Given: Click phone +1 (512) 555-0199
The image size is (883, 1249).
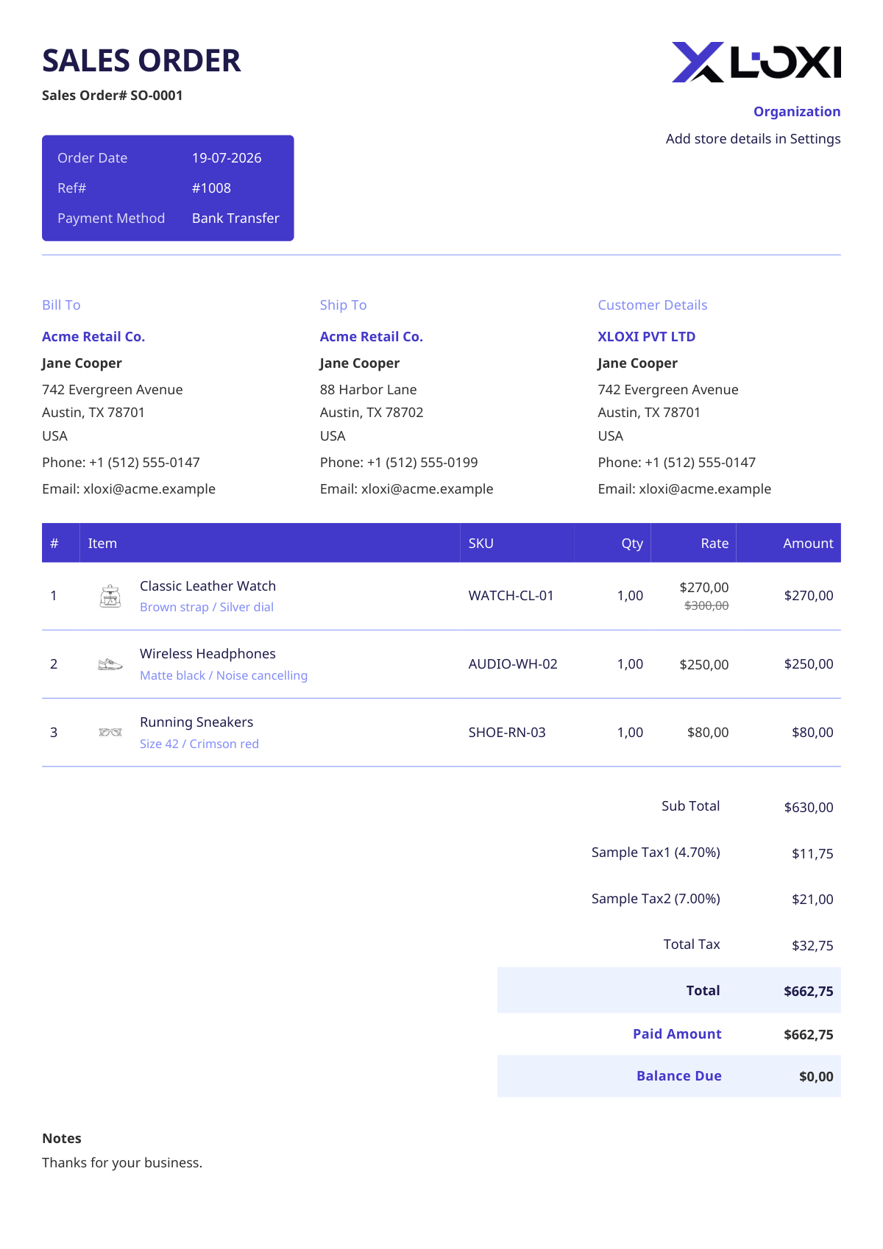Looking at the screenshot, I should click(422, 462).
